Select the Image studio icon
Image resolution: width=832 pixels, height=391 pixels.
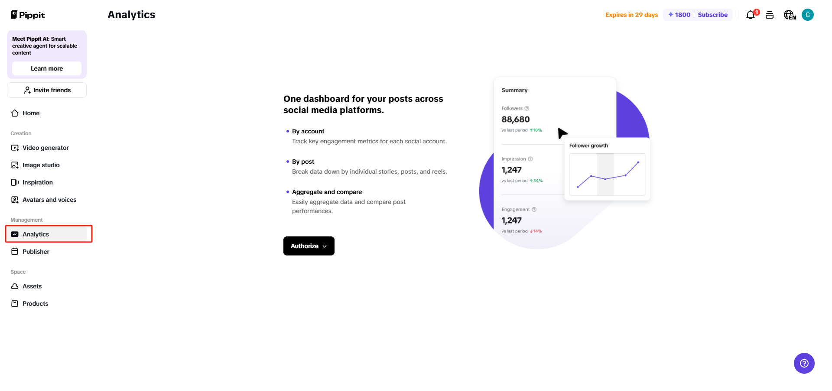tap(14, 165)
